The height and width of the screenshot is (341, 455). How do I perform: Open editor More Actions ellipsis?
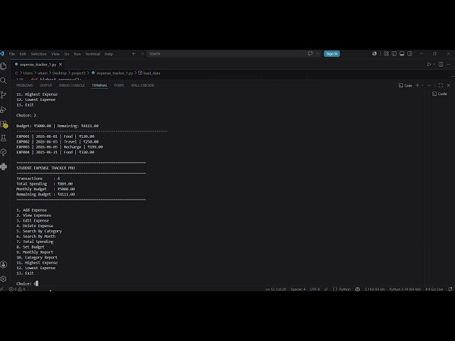click(449, 65)
